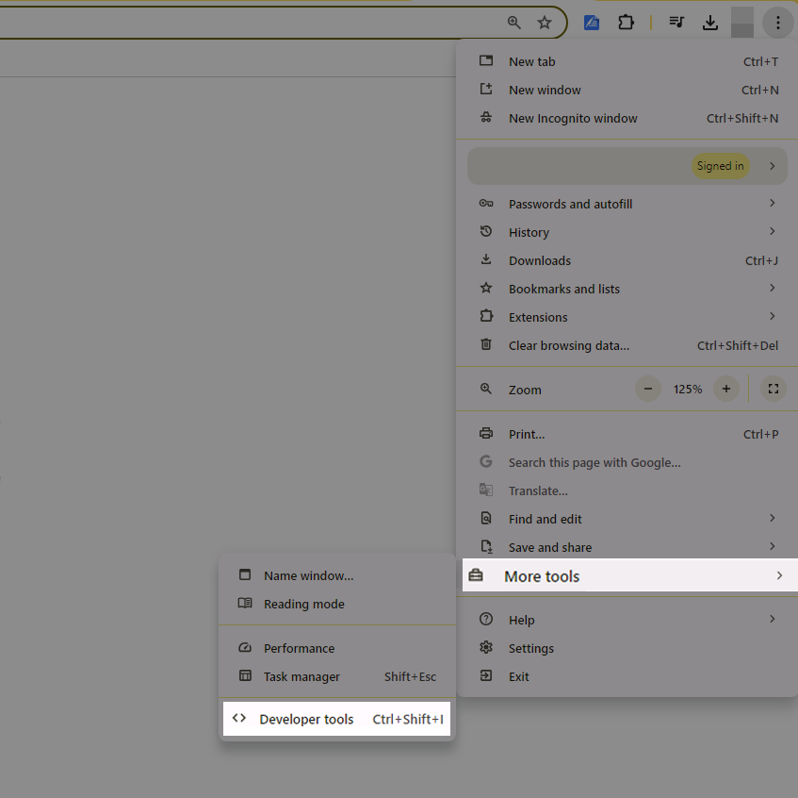Launch Task manager
The width and height of the screenshot is (798, 798).
pos(337,676)
